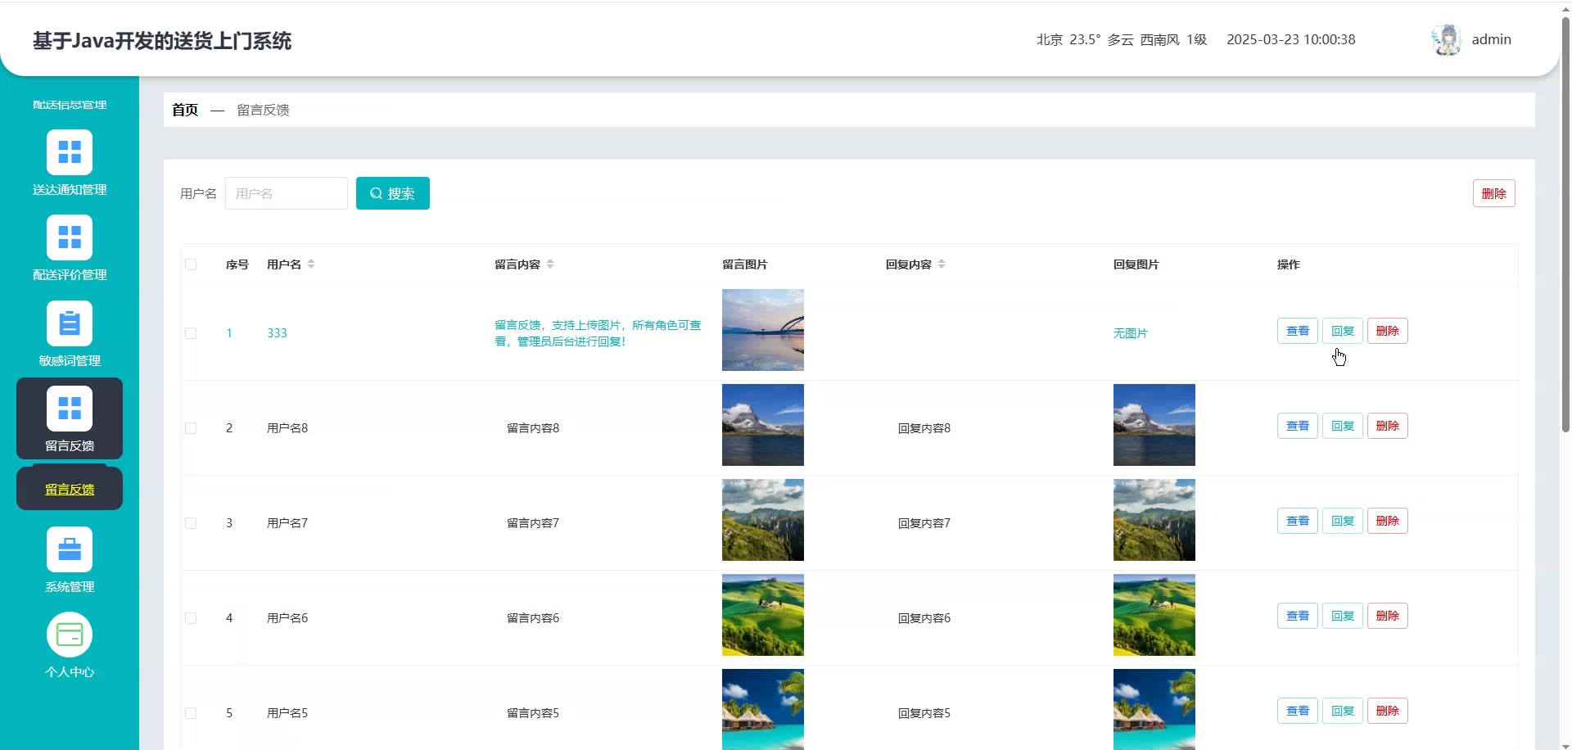1572x750 pixels.
Task: Click username cell 333
Action: pos(277,333)
